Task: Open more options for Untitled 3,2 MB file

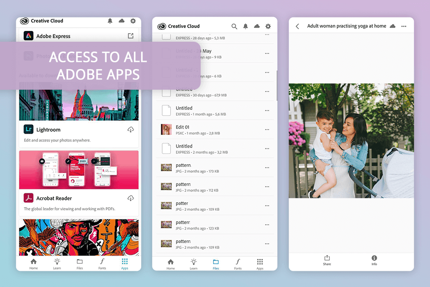Action: point(267,148)
